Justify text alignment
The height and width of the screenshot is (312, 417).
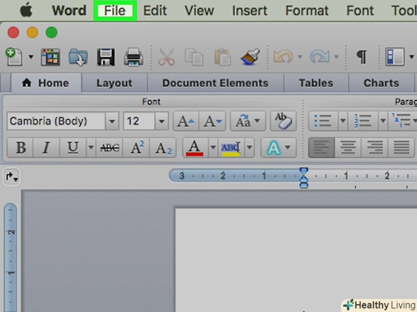[401, 147]
